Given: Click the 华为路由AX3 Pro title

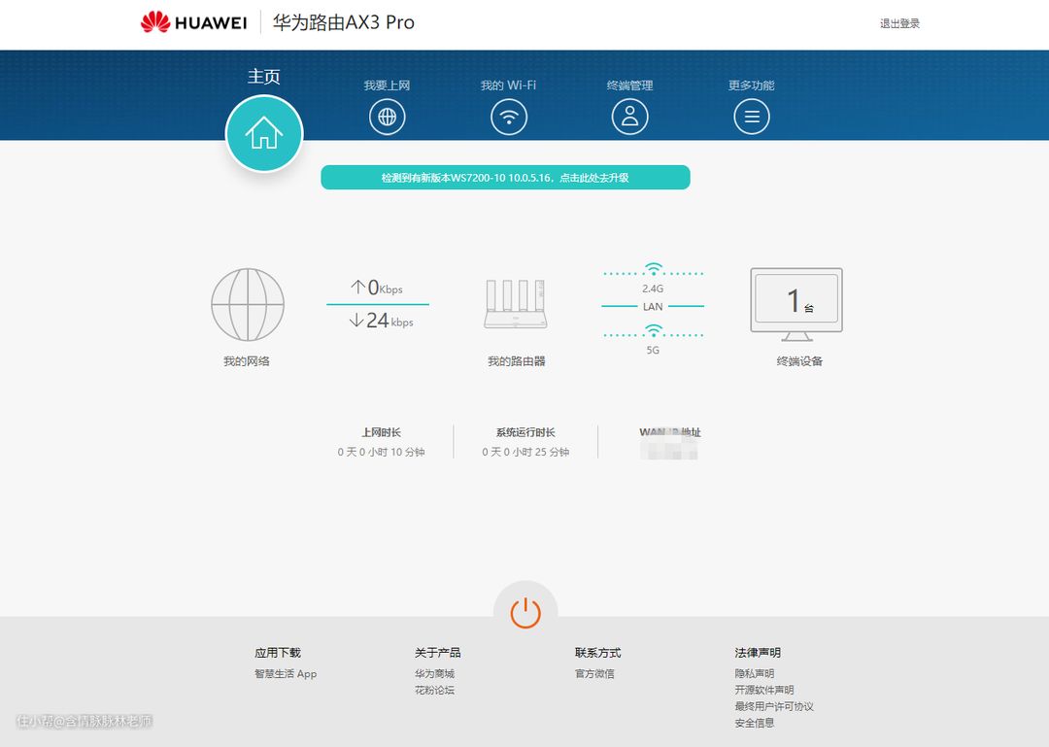Looking at the screenshot, I should coord(344,22).
